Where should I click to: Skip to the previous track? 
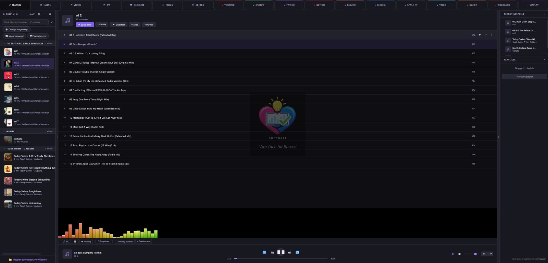coord(272,252)
